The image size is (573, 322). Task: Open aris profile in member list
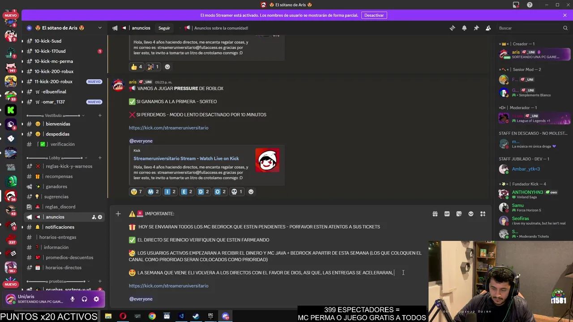535,55
